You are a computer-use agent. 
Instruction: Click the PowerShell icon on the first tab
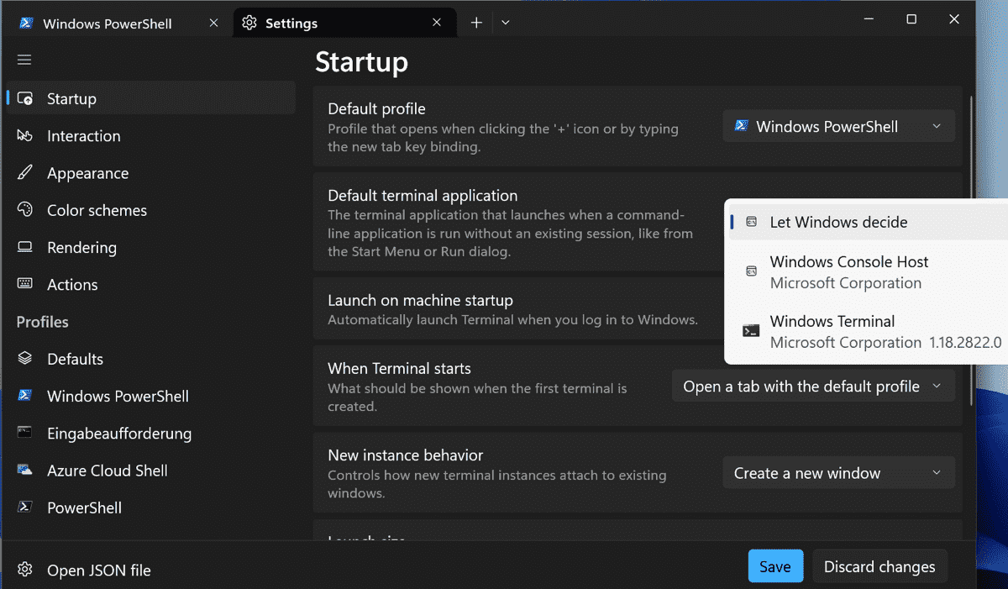pyautogui.click(x=26, y=24)
